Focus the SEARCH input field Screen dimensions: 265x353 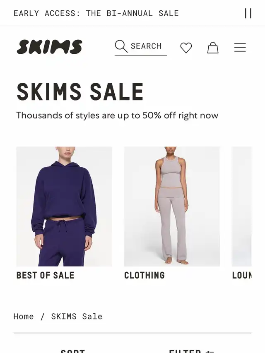(x=141, y=46)
